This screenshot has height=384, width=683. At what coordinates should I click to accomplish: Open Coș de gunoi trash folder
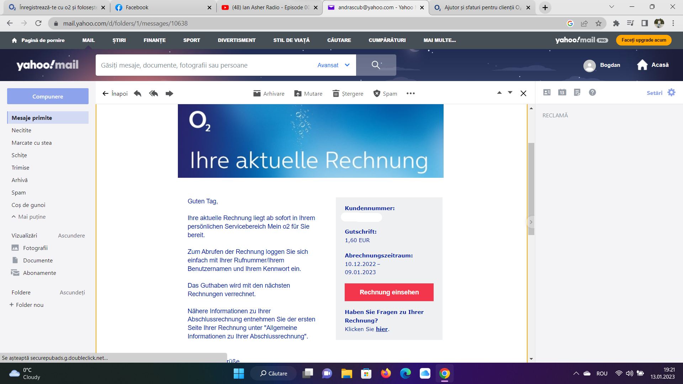click(x=28, y=205)
